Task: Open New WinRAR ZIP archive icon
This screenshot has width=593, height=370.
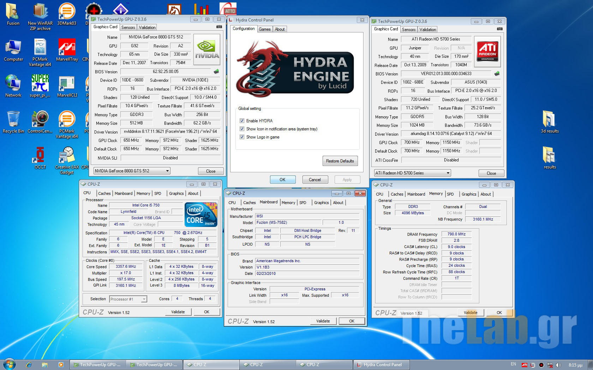Action: point(40,17)
